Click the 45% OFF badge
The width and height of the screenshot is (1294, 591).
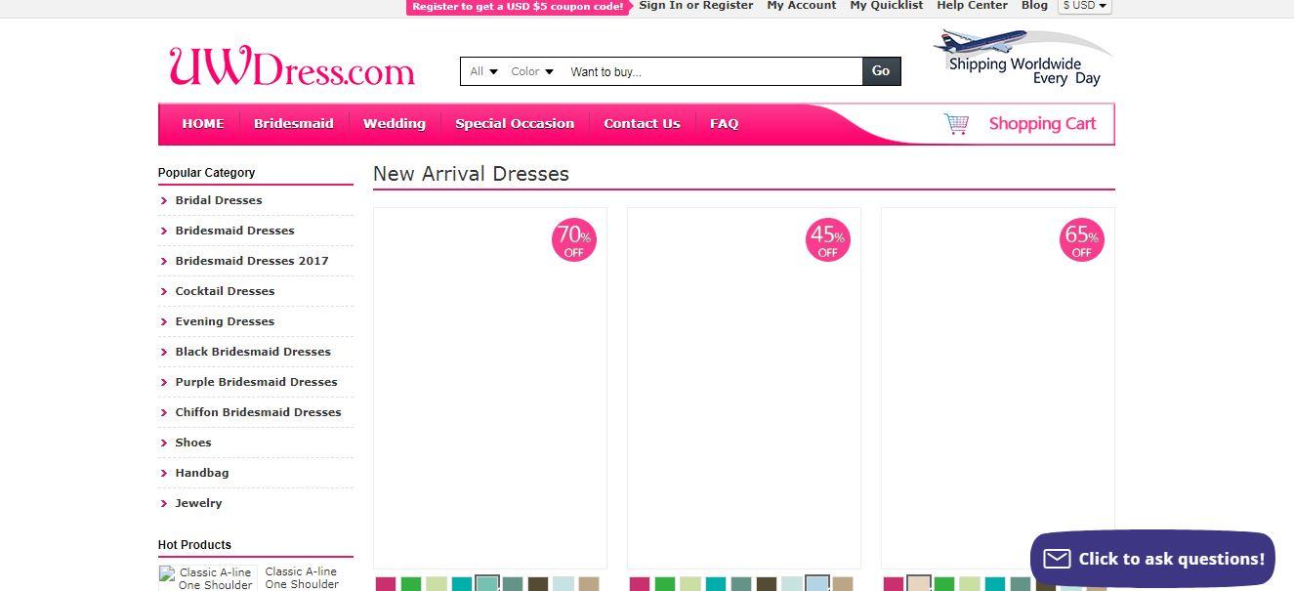pyautogui.click(x=828, y=239)
